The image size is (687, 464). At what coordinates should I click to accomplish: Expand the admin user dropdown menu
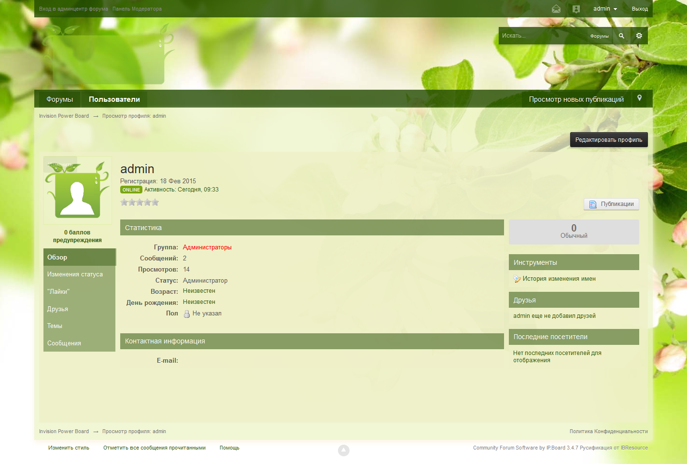coord(605,9)
